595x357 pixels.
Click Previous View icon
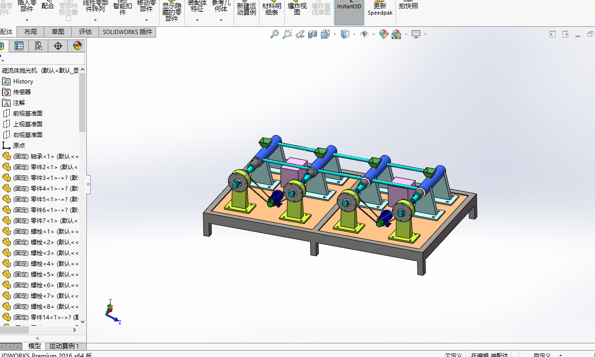tap(300, 34)
